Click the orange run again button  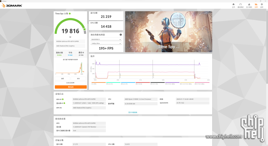tap(71, 87)
